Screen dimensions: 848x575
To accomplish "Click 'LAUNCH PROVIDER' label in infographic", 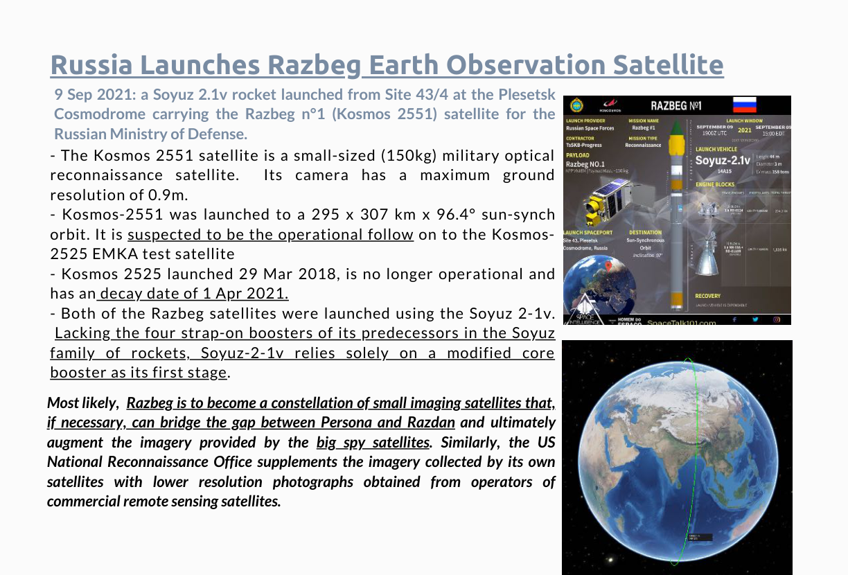I will coord(585,121).
